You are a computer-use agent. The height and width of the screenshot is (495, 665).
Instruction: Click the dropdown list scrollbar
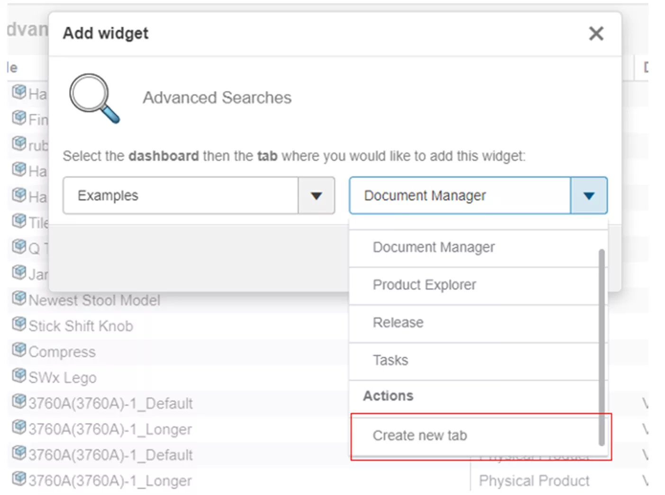(601, 347)
